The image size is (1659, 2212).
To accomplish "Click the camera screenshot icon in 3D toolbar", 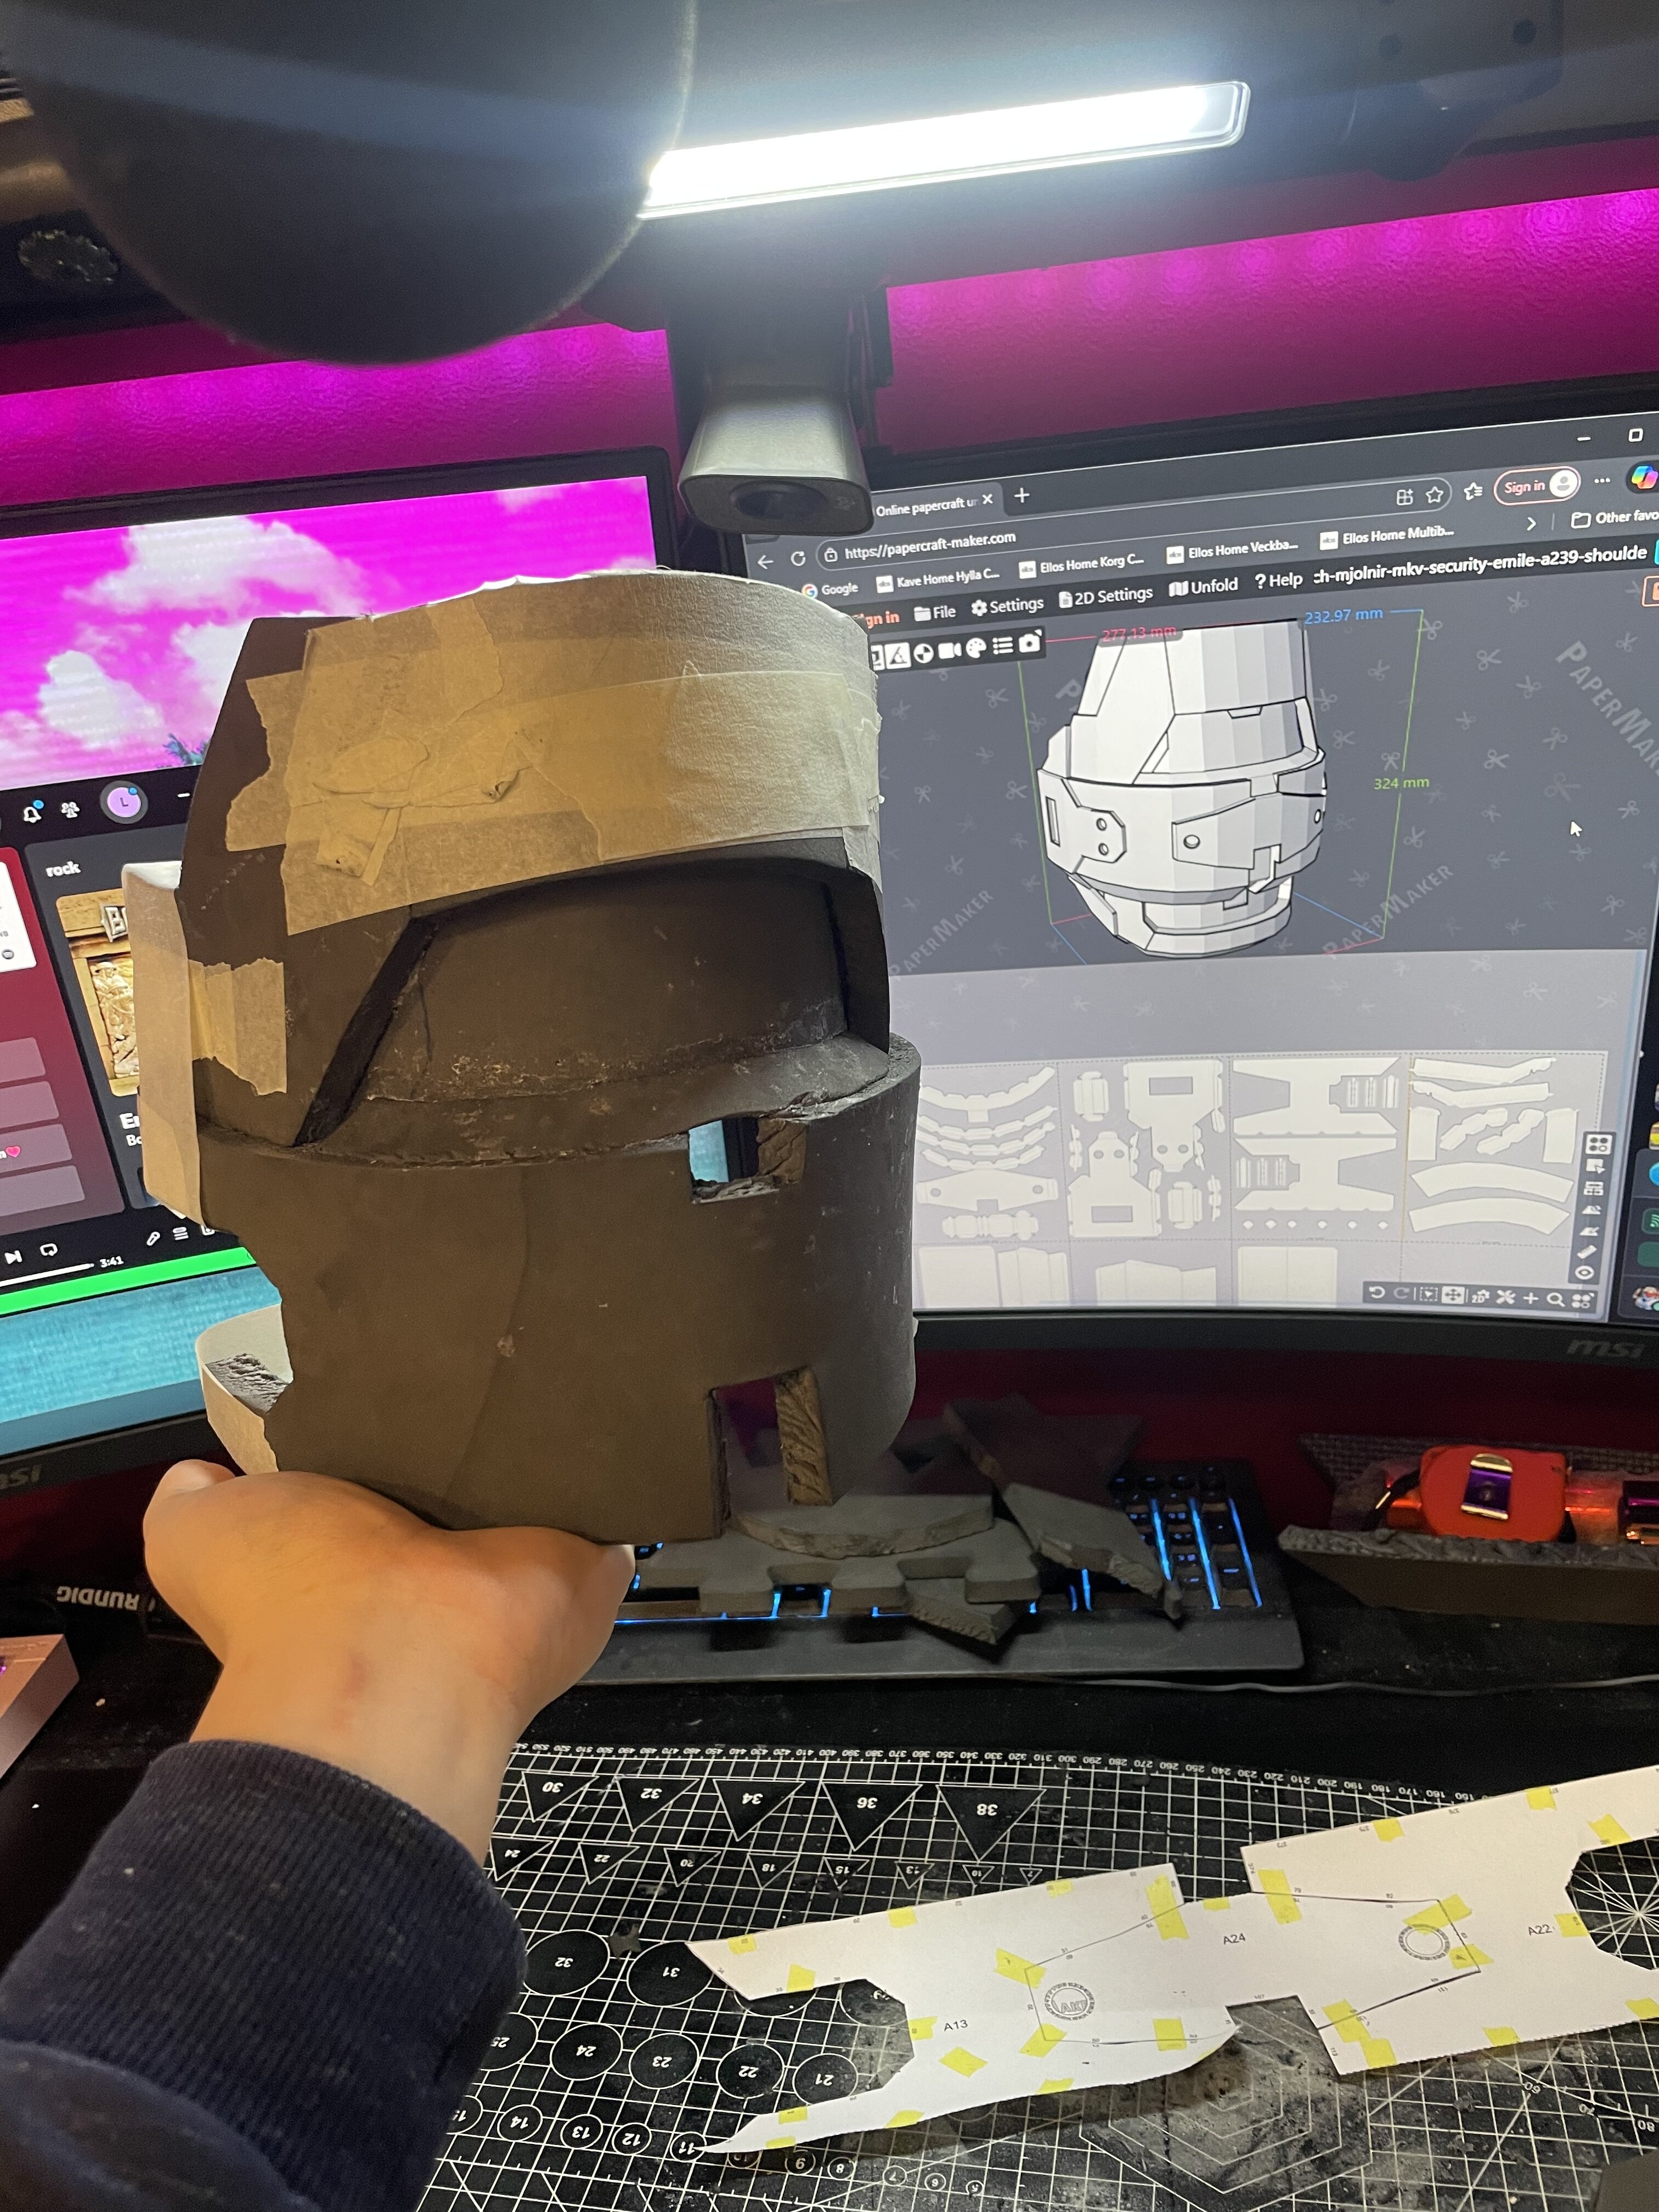I will 1029,644.
